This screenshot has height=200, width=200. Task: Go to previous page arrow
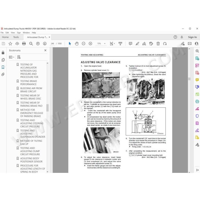coord(38,44)
